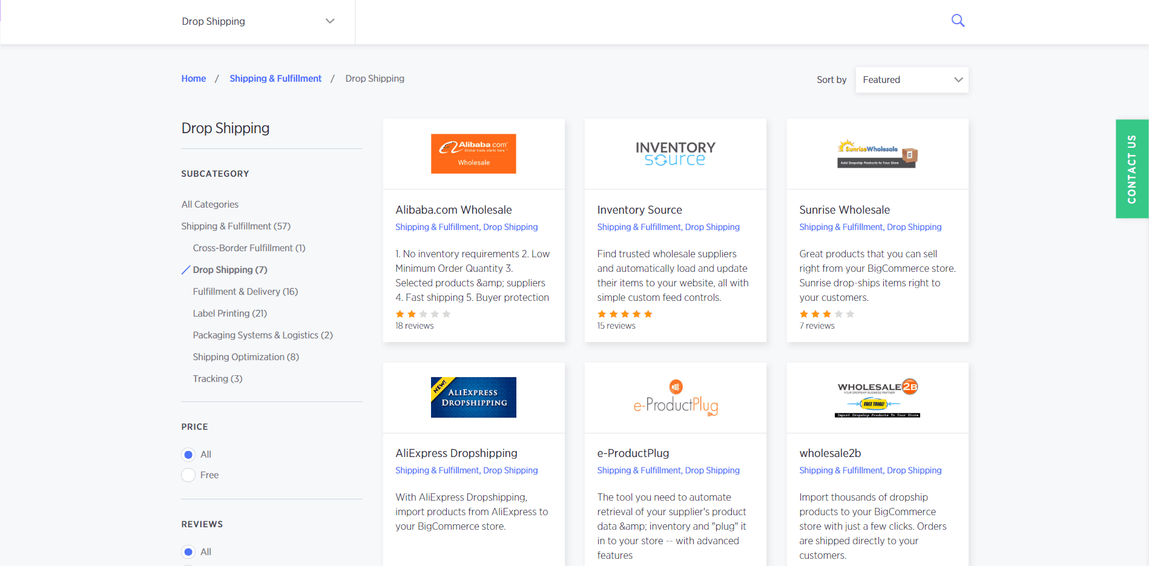
Task: Click the 15 reviews text
Action: pos(616,326)
